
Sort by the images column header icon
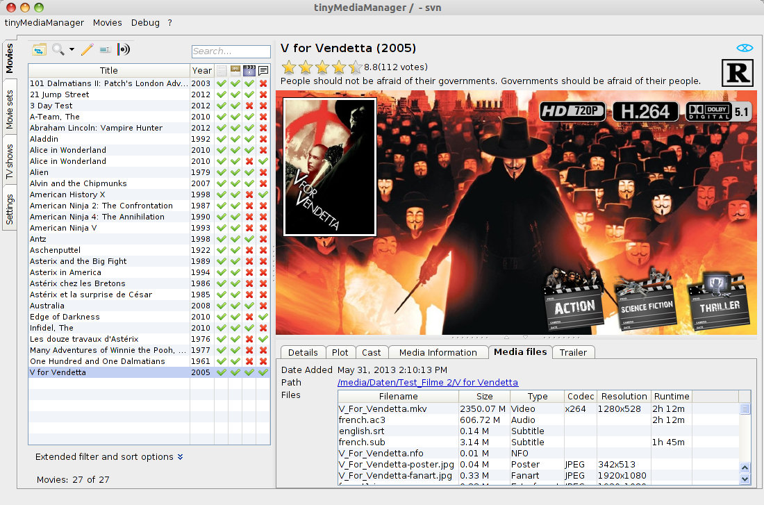coord(235,71)
